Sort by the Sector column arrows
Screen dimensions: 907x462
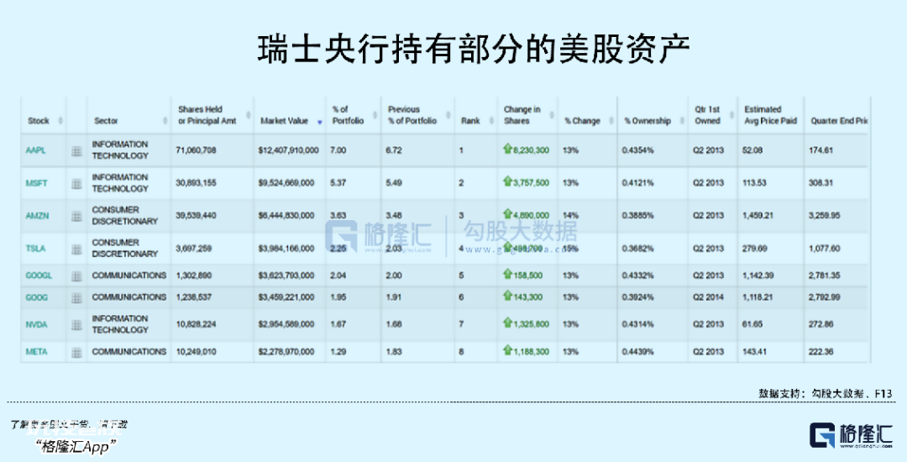click(165, 121)
